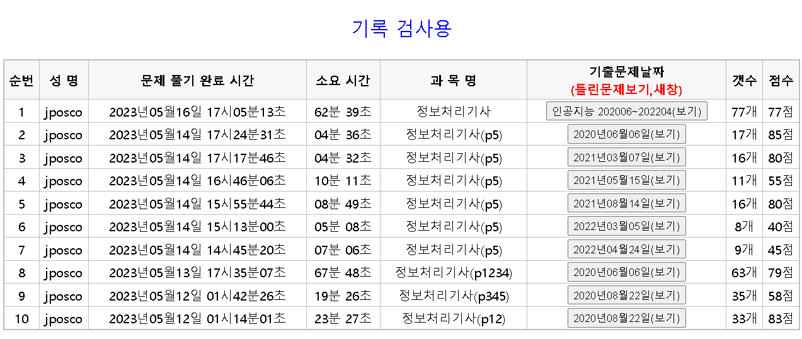
Task: Select completion time 2023년05월14일 14시45분20초
Action: [197, 250]
